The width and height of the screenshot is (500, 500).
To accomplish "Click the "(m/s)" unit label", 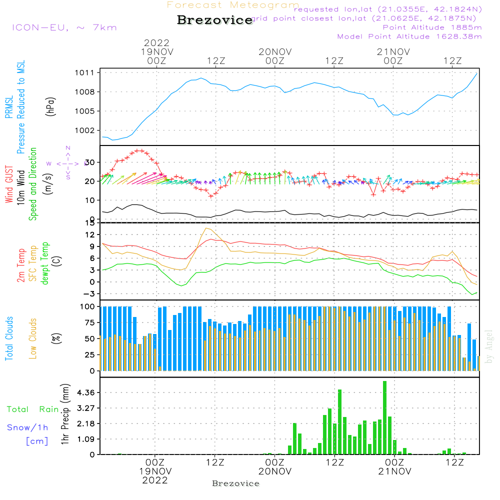I will [48, 184].
